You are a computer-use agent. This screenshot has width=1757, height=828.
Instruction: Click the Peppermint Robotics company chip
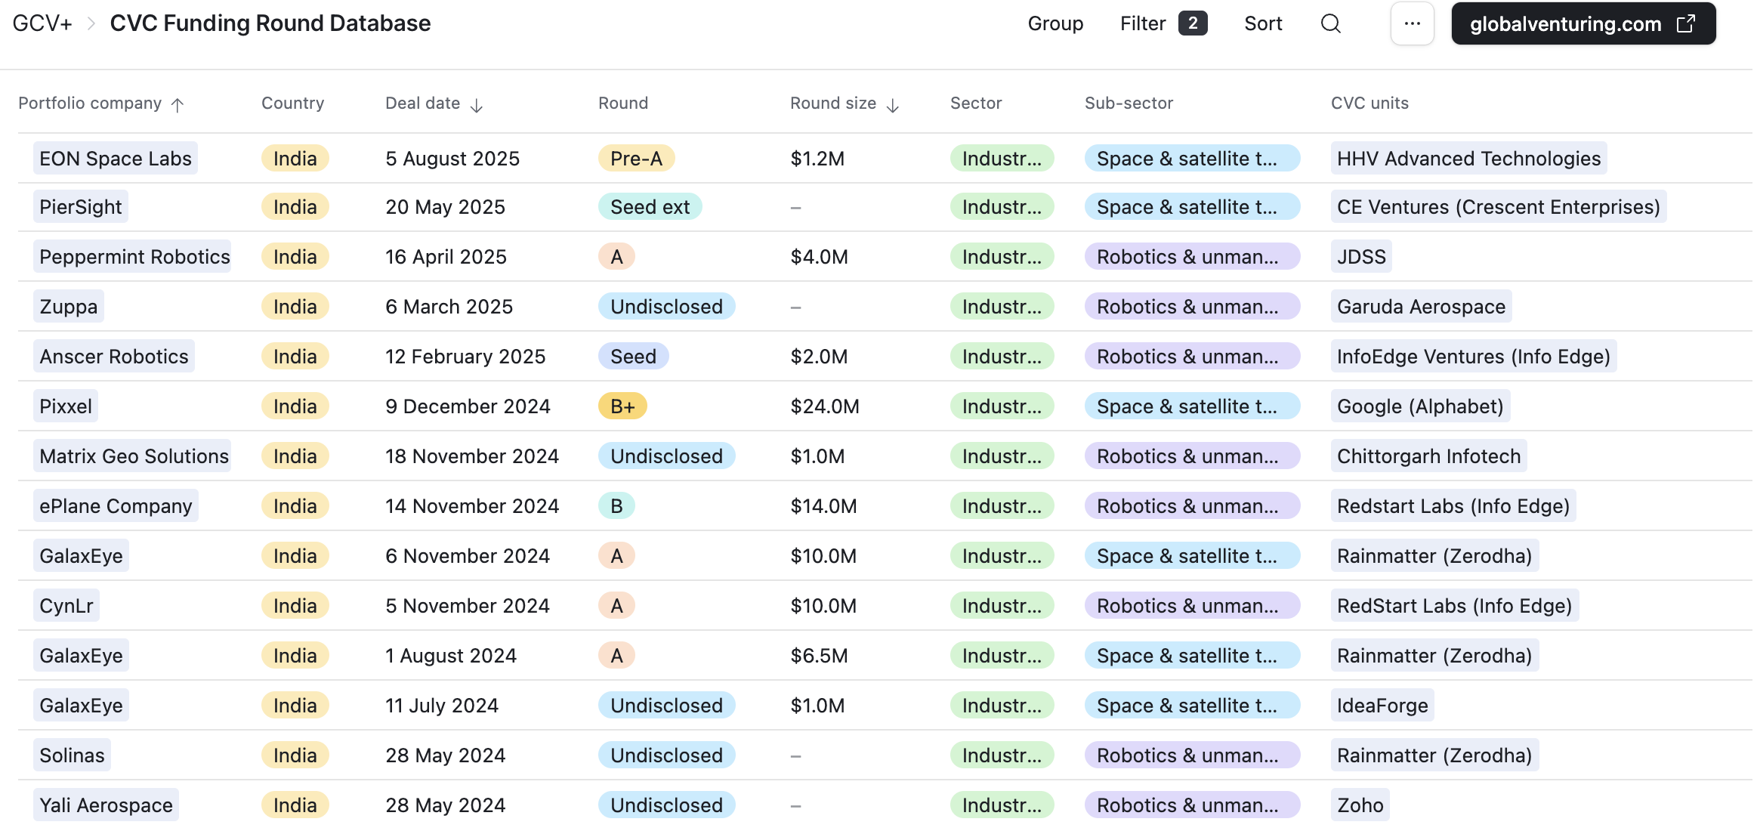134,257
